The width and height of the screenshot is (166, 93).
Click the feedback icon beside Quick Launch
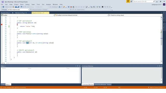tap(132, 1)
